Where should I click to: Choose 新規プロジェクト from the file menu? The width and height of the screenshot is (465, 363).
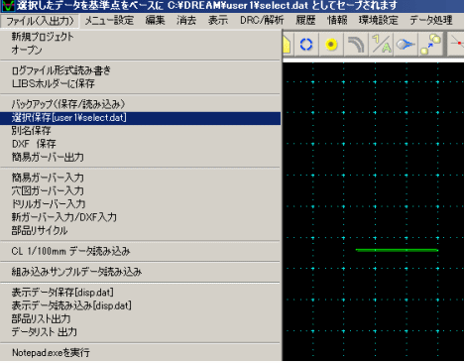click(140, 37)
